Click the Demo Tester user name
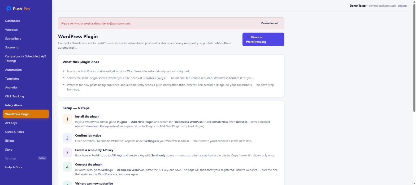The width and height of the screenshot is (416, 185). 358,6
